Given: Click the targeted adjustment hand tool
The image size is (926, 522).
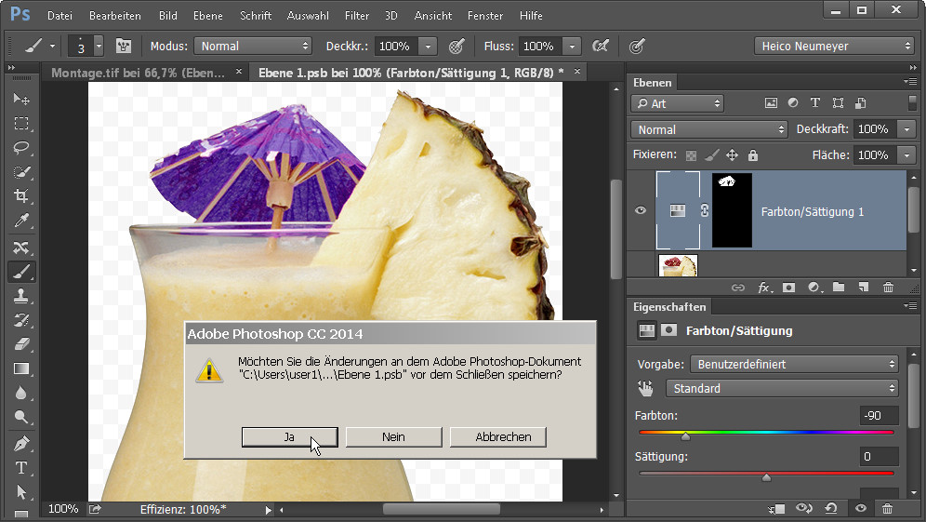Looking at the screenshot, I should (645, 388).
